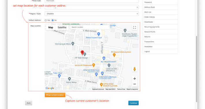The image size is (205, 109).
Task: Select the Alfamart Sidomoyo store marker
Action: [x=96, y=75]
